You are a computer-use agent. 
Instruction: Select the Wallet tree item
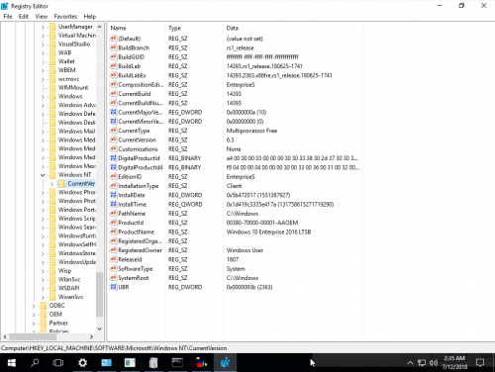pyautogui.click(x=66, y=61)
